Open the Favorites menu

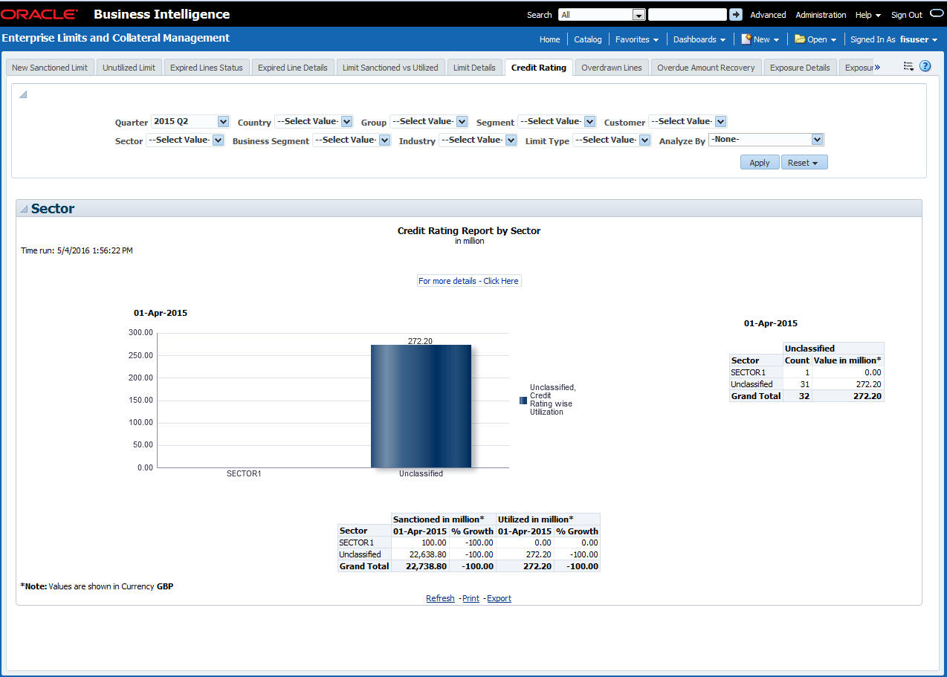637,39
